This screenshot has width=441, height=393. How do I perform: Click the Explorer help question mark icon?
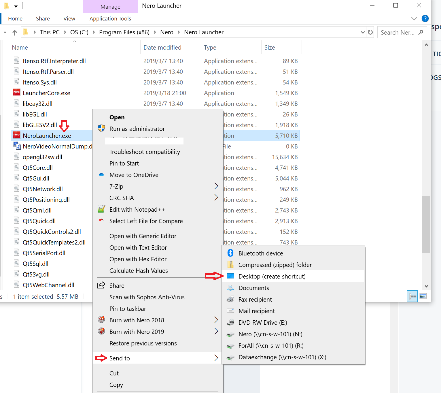click(x=425, y=18)
